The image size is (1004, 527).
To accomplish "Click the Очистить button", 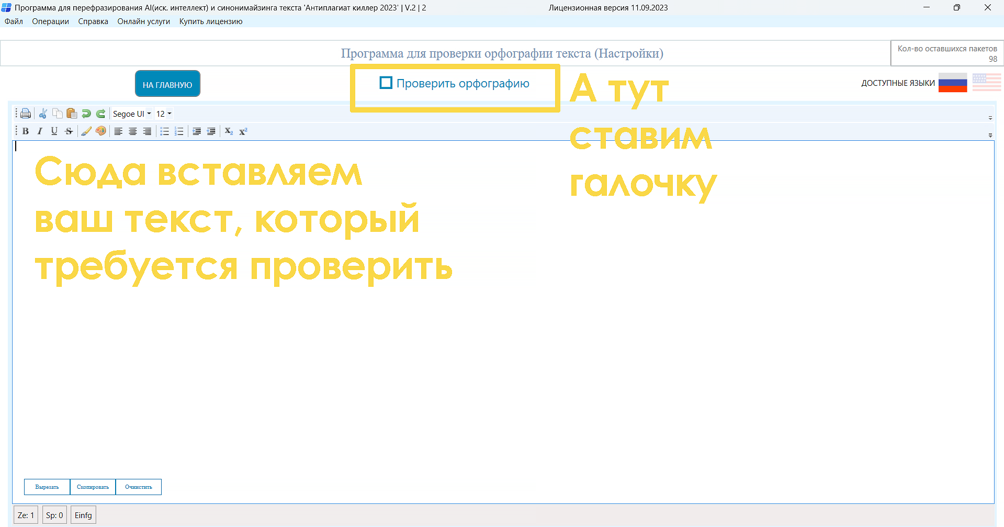I will click(x=139, y=487).
